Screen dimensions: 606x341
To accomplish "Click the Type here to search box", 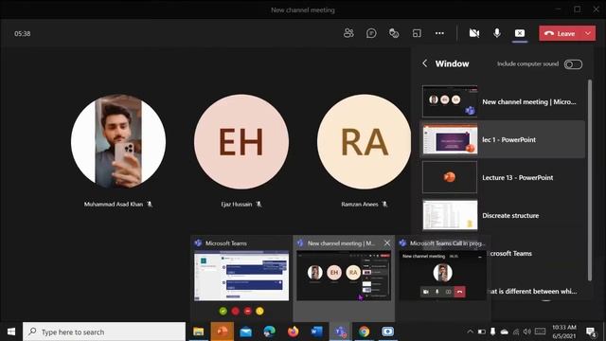I will tap(104, 332).
